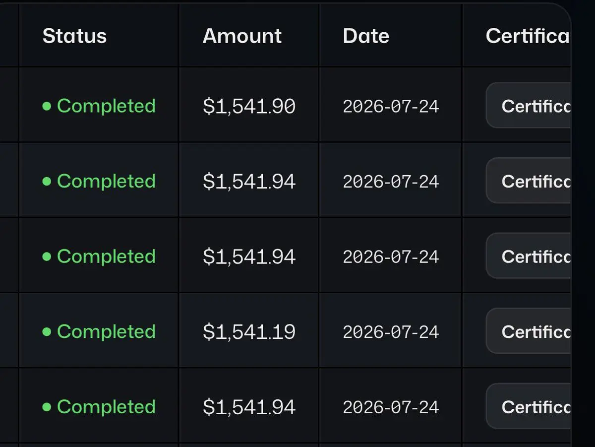The image size is (595, 447).
Task: Select the date cell in the $1,541.19 row
Action: [391, 332]
